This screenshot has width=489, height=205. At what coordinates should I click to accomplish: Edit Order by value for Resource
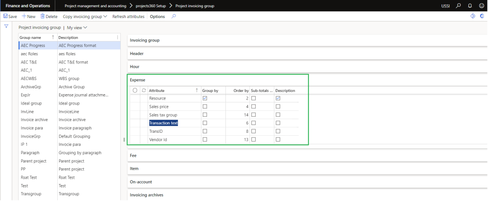coord(238,98)
